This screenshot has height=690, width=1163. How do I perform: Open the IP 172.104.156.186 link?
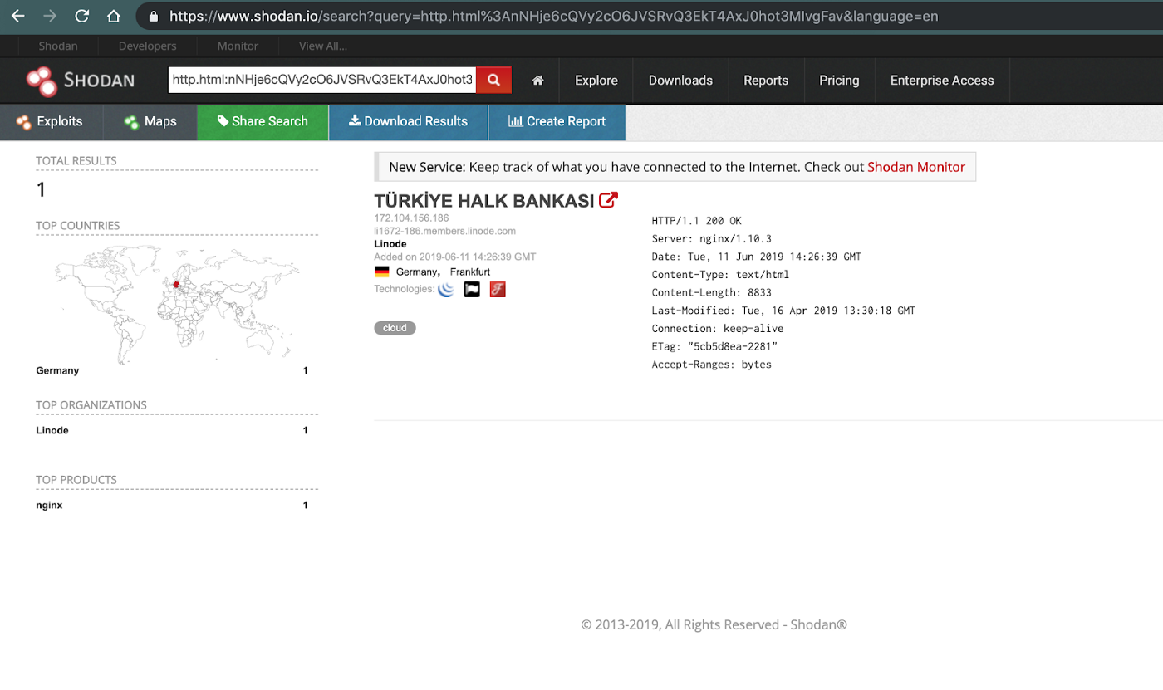[411, 218]
